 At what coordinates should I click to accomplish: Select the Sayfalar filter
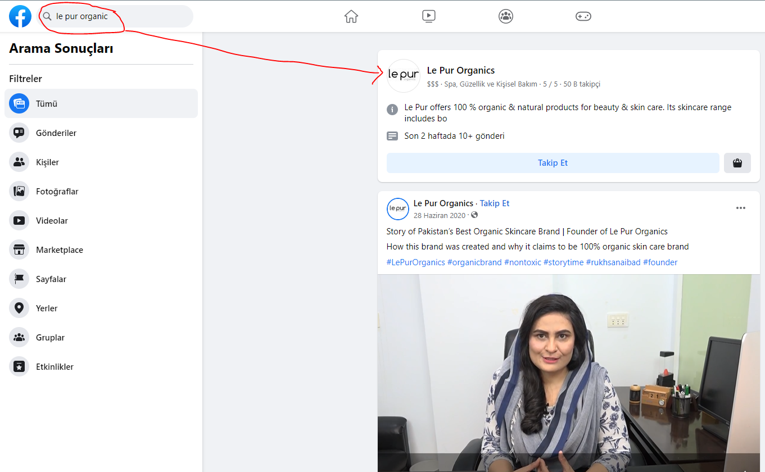pyautogui.click(x=101, y=279)
